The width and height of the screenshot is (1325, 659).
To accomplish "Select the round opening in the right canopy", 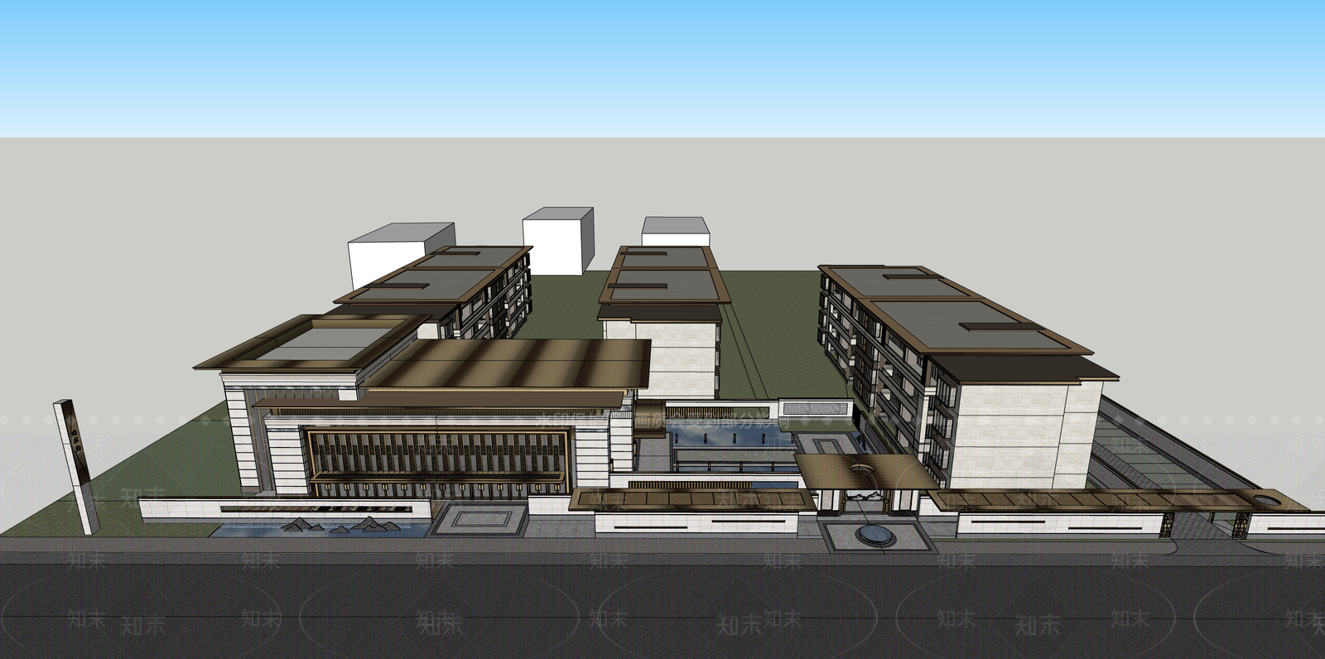I will (x=1268, y=499).
